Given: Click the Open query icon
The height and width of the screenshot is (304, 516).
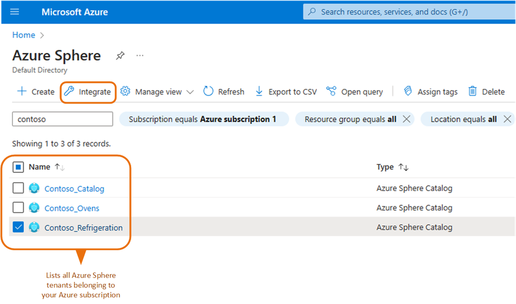Looking at the screenshot, I should [332, 92].
